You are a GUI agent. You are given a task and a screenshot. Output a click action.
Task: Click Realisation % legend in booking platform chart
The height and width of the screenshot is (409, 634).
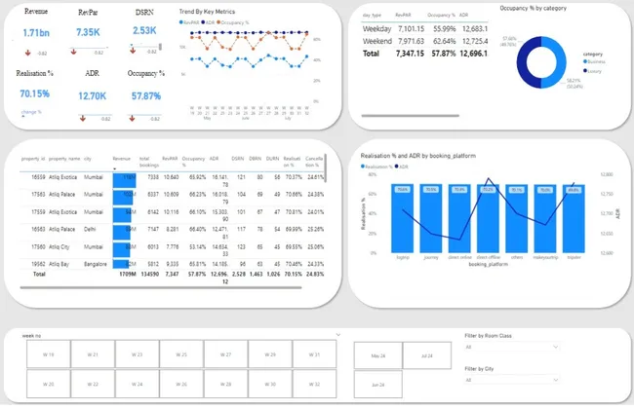point(376,167)
